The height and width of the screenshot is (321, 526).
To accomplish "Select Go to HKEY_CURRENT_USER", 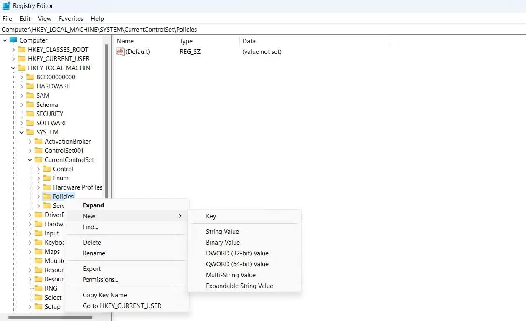I will (x=122, y=306).
